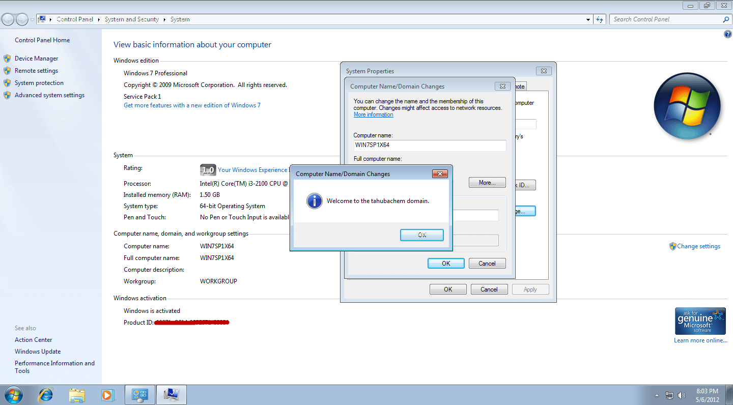Select Control Panel in the breadcrumb
The width and height of the screenshot is (733, 405).
coord(75,19)
